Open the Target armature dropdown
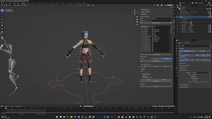212x119 pixels. (x=160, y=20)
